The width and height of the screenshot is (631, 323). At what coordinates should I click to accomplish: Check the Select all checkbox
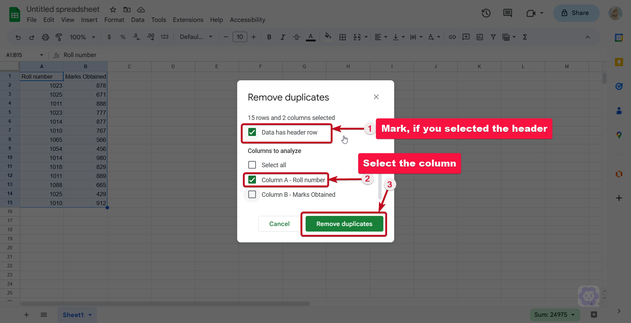pos(252,165)
